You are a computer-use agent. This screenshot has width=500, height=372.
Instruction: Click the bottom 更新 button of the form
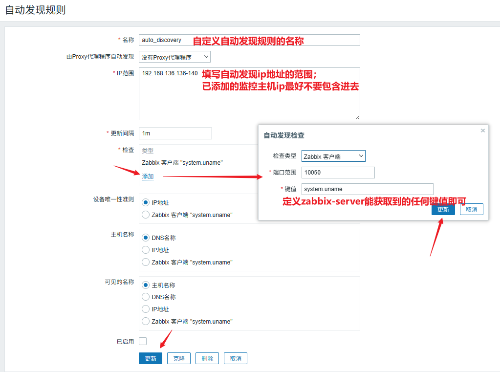pyautogui.click(x=151, y=358)
